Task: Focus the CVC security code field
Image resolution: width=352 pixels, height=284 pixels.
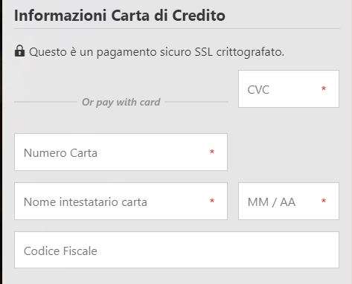Action: [x=289, y=88]
